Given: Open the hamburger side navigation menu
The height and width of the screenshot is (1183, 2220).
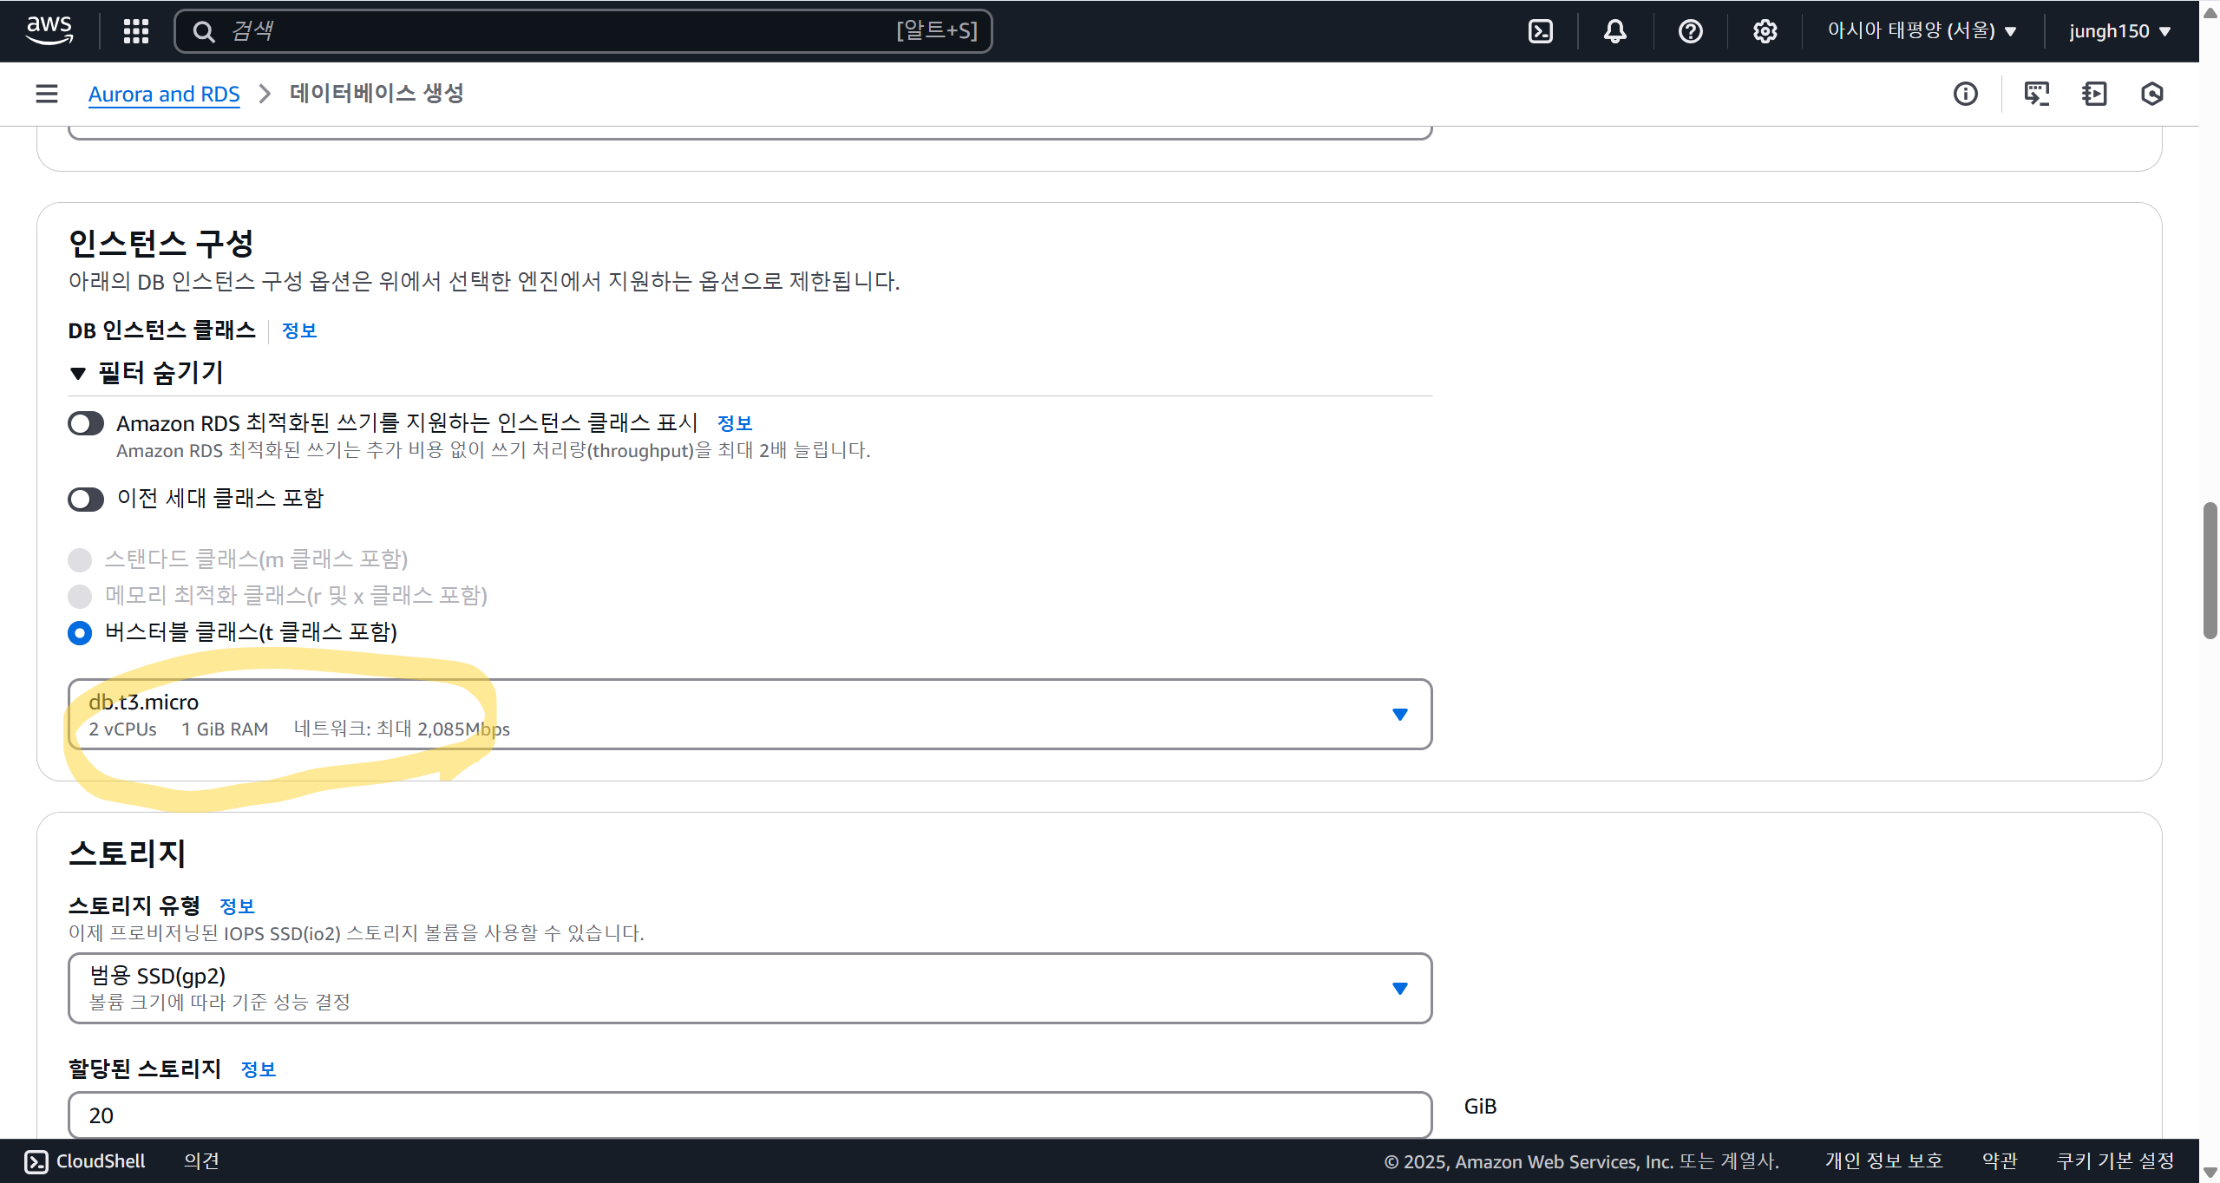Looking at the screenshot, I should click(x=47, y=94).
